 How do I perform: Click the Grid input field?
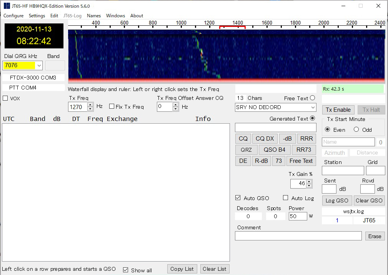click(x=376, y=171)
